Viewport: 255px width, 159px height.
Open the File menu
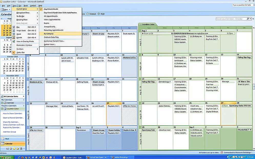pos(3,6)
